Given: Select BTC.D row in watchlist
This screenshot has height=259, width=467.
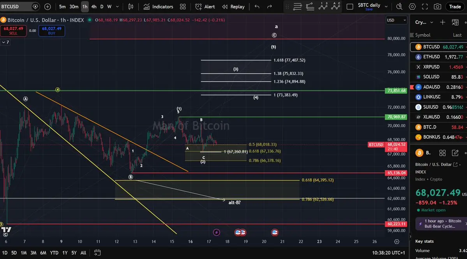Looking at the screenshot, I should coord(439,127).
